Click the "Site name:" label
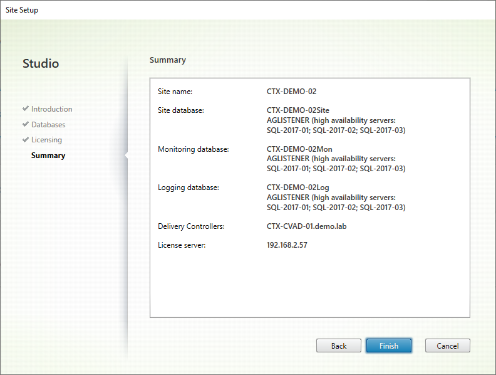This screenshot has height=375, width=496. click(x=175, y=92)
